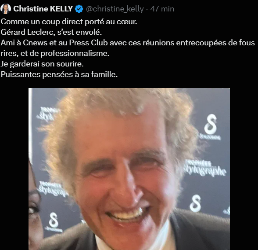
Task: Click the Stylographe logo on photo's right side
Action: (x=205, y=168)
